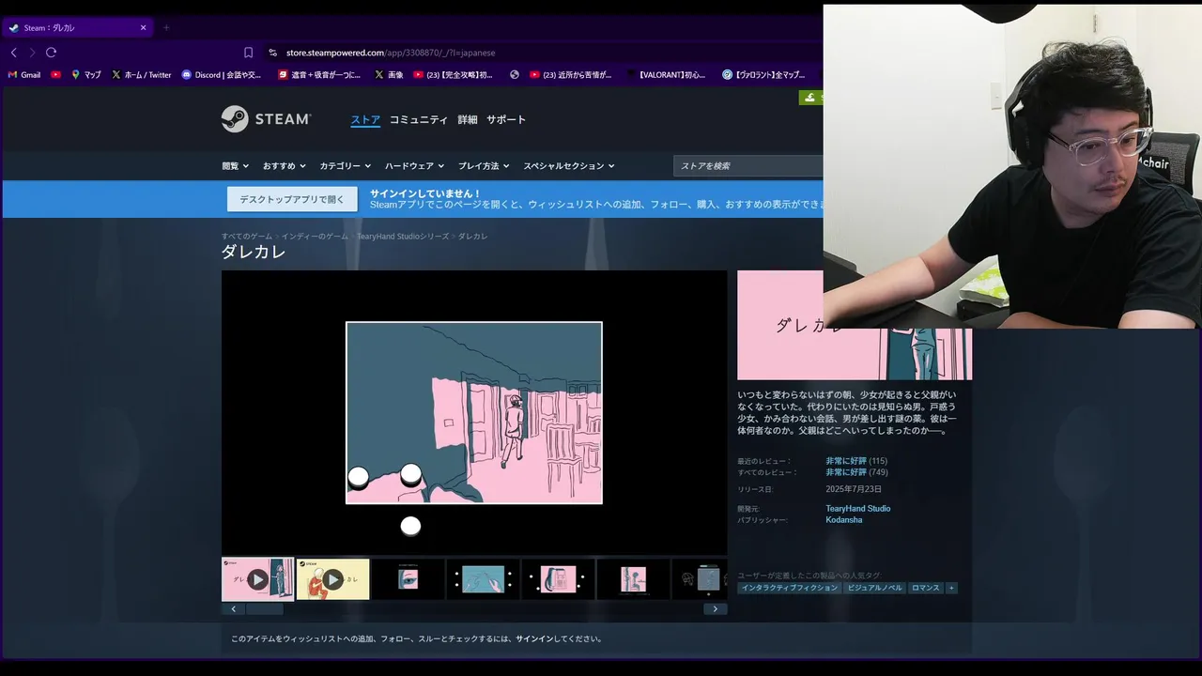Viewport: 1202px width, 676px height.
Task: Open the Gmail bookmark
Action: click(x=24, y=74)
